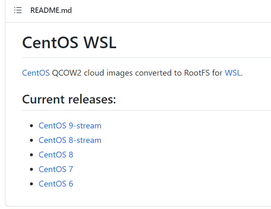Select the CentOS 8 release link

pyautogui.click(x=56, y=155)
